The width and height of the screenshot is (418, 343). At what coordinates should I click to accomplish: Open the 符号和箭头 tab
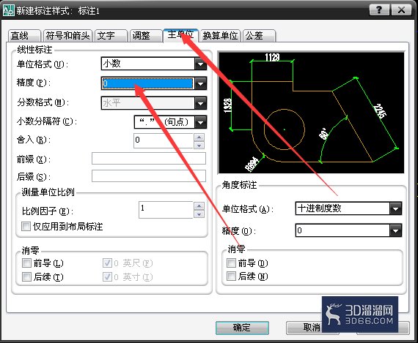[x=67, y=36]
